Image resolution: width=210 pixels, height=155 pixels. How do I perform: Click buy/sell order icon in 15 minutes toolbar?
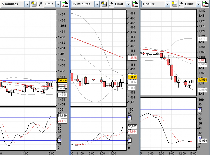135,4
